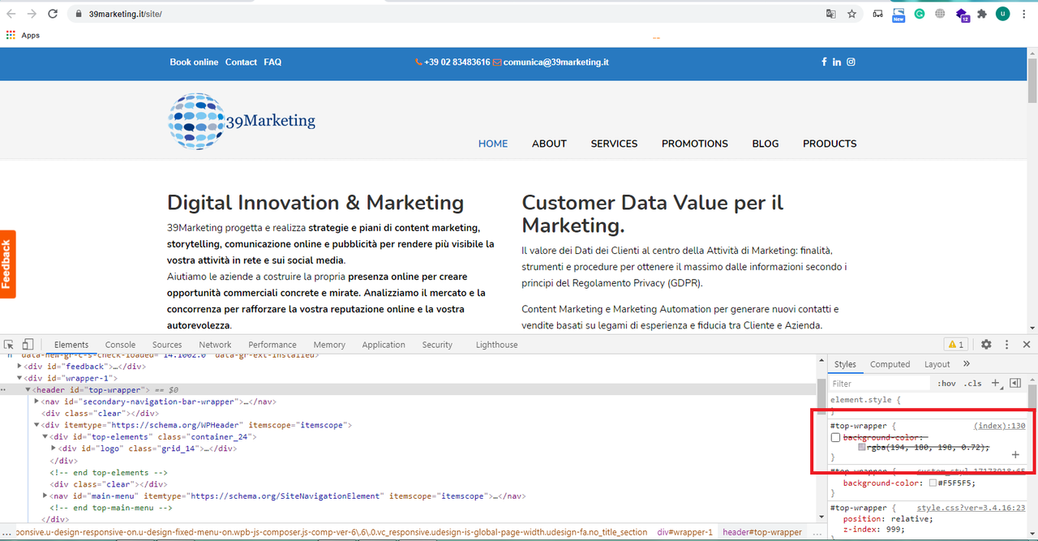Toggle the computed styles sidebar icon
This screenshot has height=541, width=1038.
tap(1014, 383)
